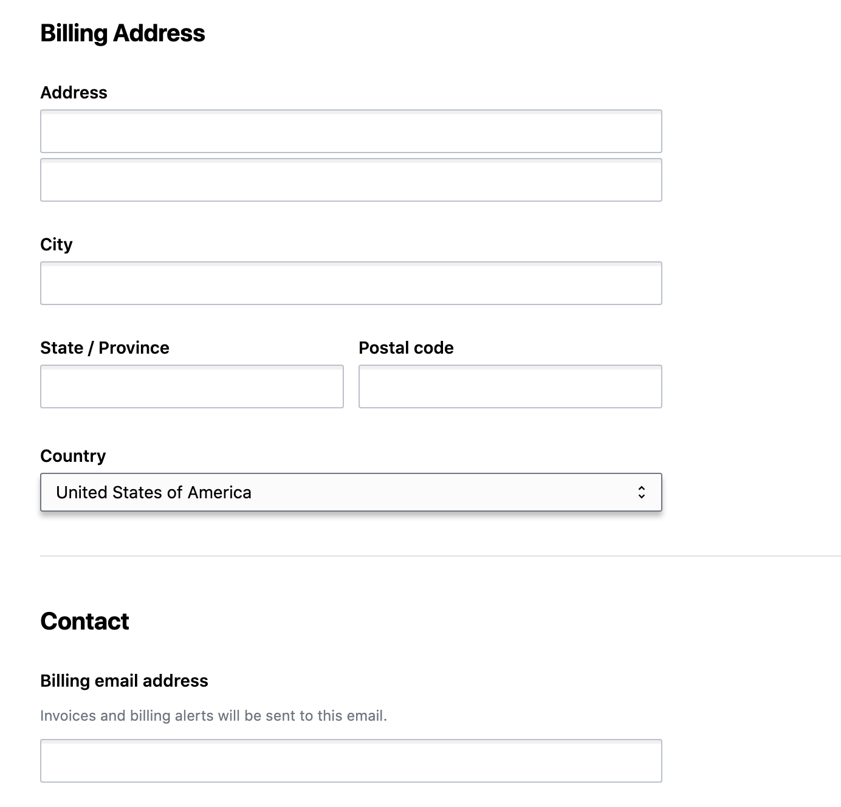Click the Postal code label
Viewport: 841px width, 807px height.
[406, 348]
